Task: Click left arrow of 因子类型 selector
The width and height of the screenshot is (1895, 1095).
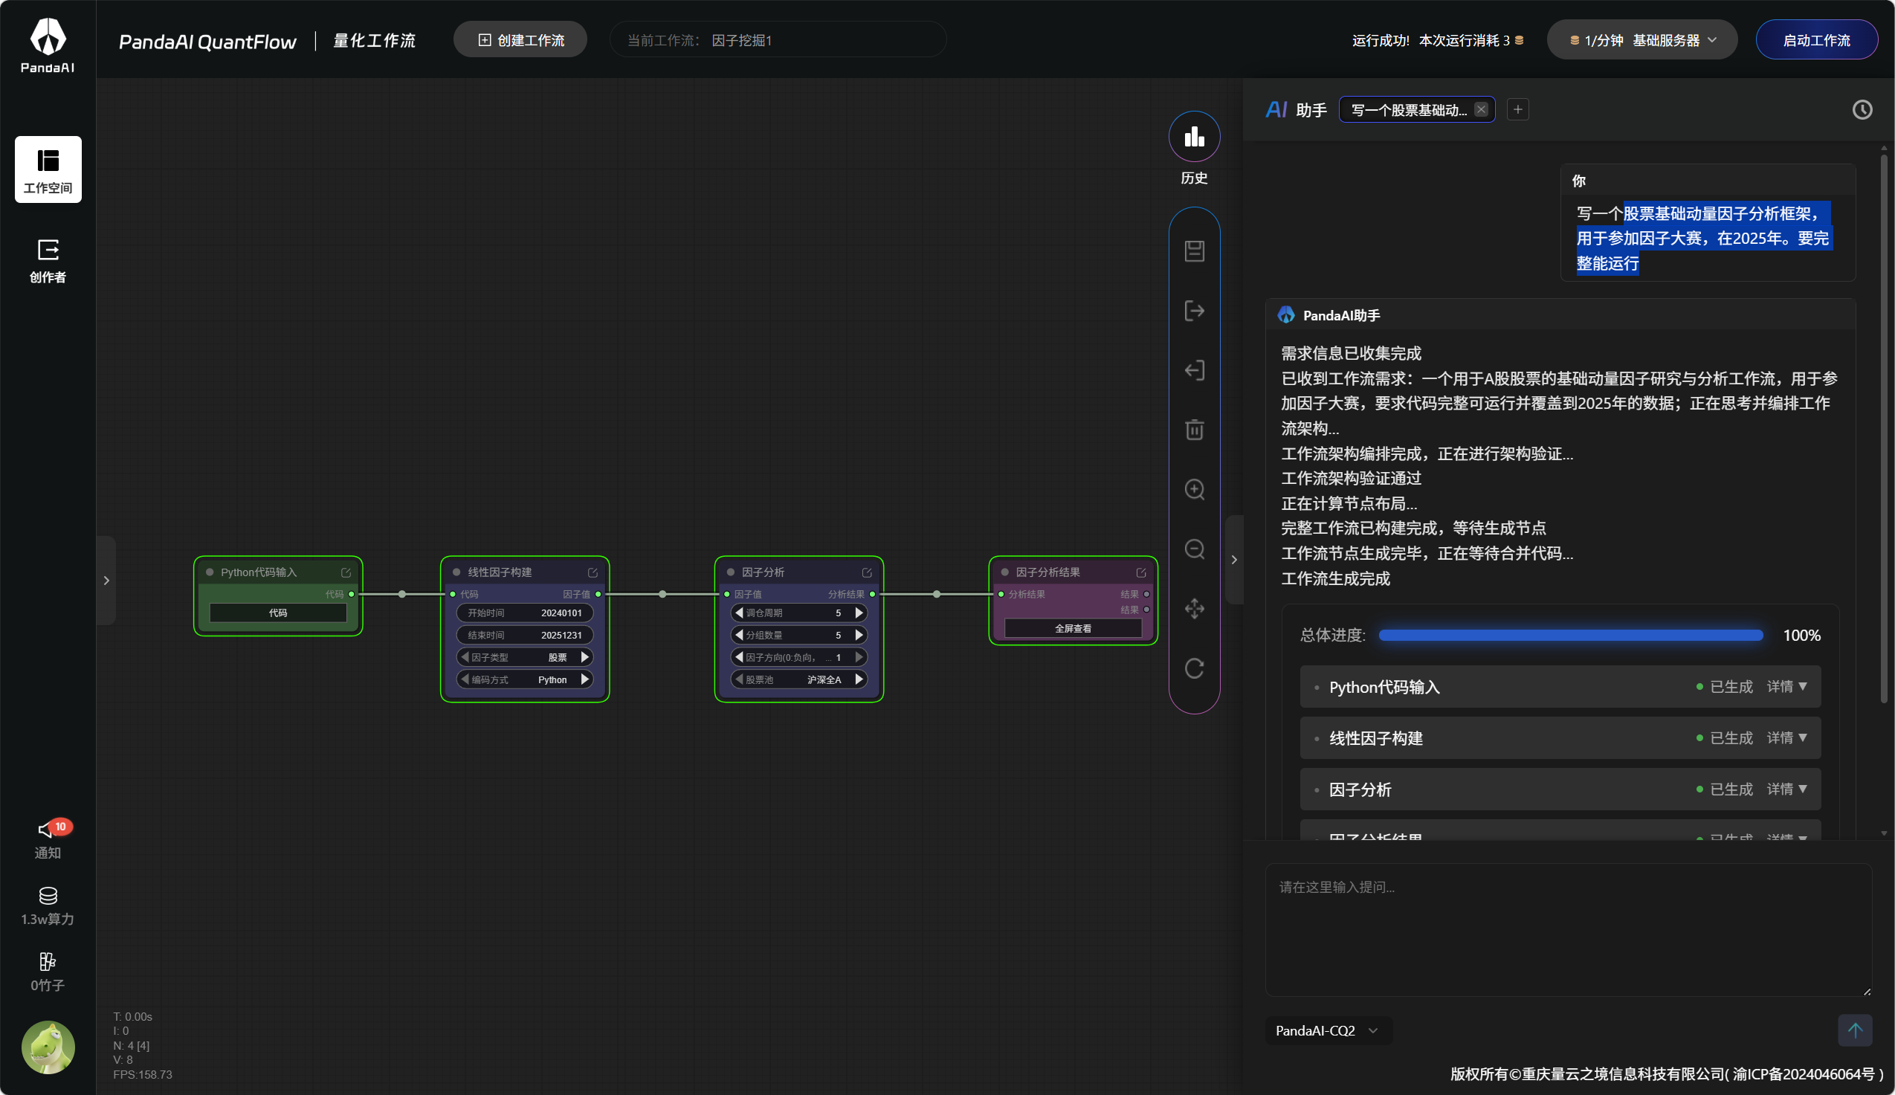Action: click(465, 657)
